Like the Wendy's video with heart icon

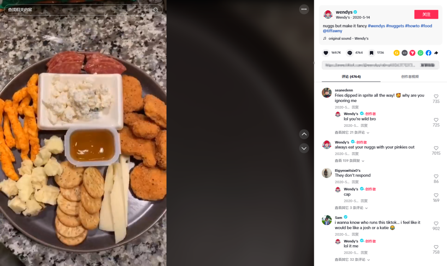326,53
